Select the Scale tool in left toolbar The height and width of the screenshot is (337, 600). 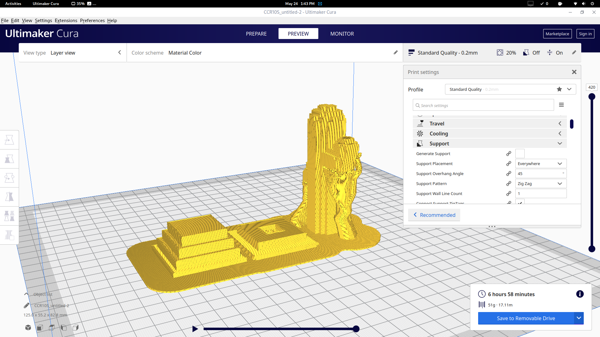point(9,159)
